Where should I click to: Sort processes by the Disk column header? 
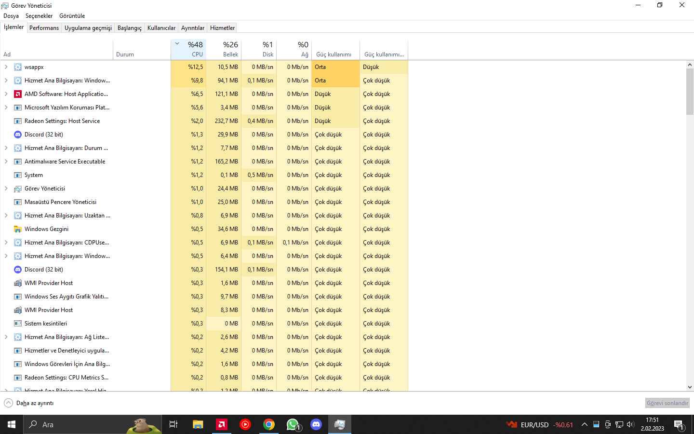(259, 49)
